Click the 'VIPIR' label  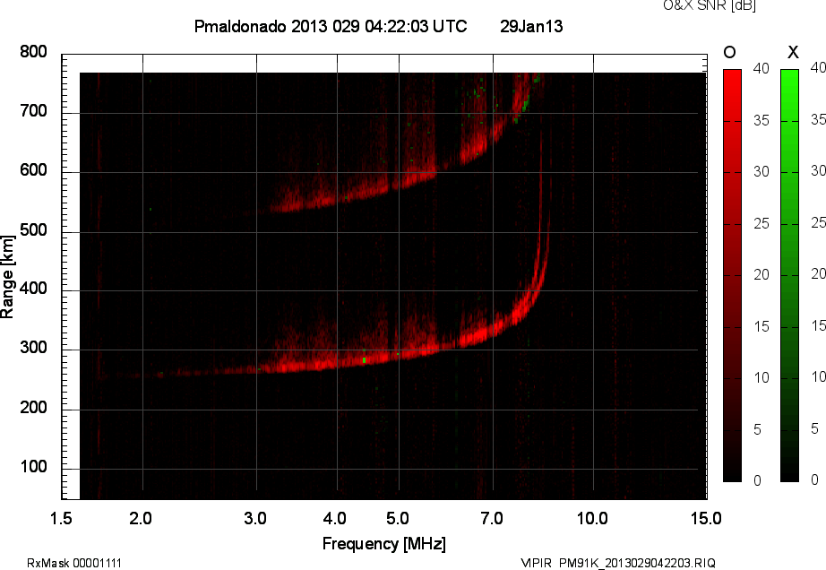[x=536, y=563]
